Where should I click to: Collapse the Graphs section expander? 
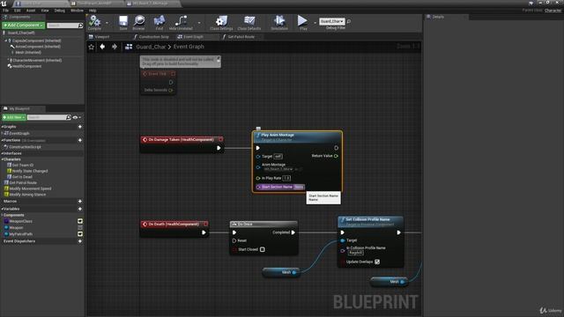2,127
